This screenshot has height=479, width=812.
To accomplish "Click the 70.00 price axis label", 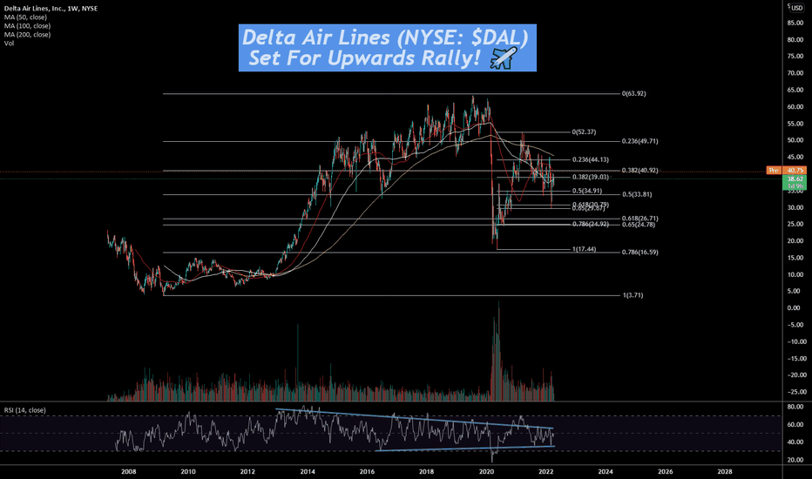I will [795, 73].
